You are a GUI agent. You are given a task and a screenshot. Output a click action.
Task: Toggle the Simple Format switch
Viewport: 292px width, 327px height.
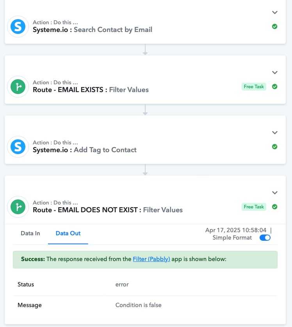pos(265,238)
